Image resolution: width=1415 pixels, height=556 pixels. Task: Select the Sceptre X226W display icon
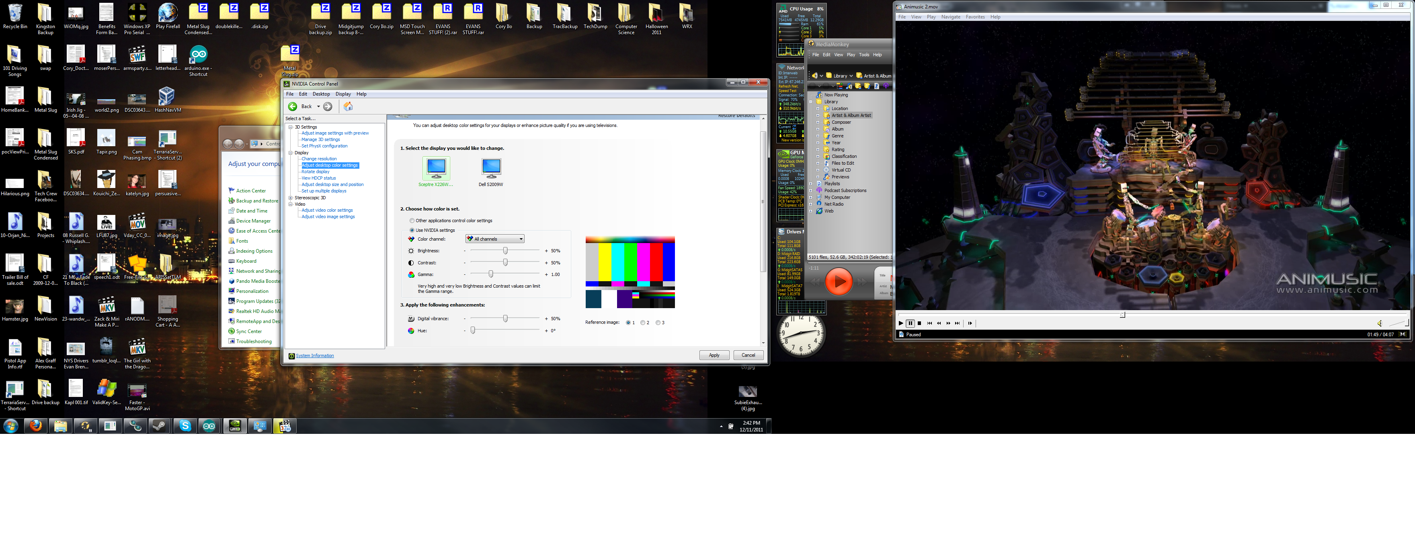click(x=436, y=168)
